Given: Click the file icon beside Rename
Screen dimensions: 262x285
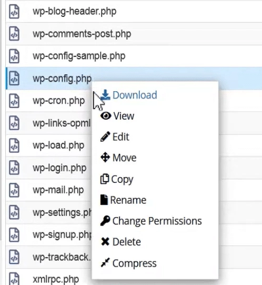Looking at the screenshot, I should 104,200.
